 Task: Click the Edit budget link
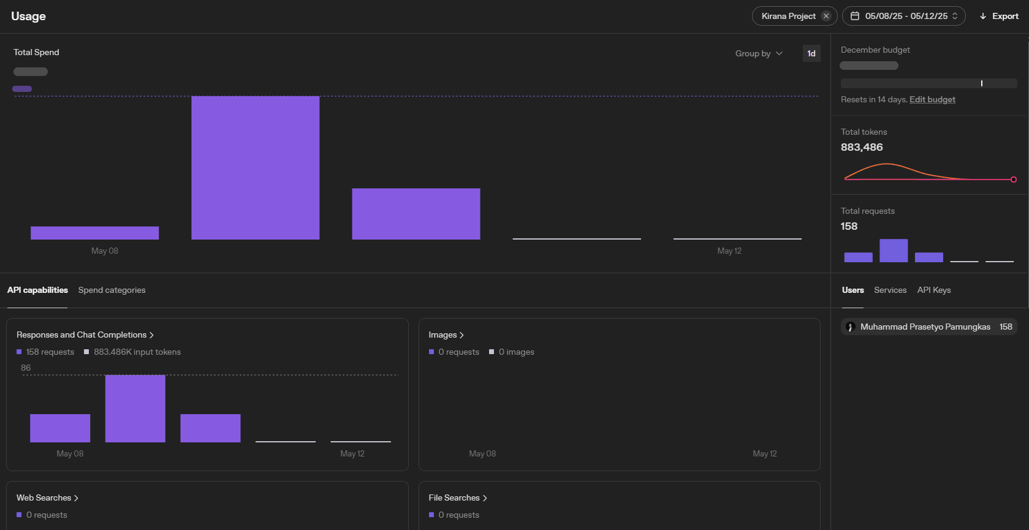click(x=932, y=99)
